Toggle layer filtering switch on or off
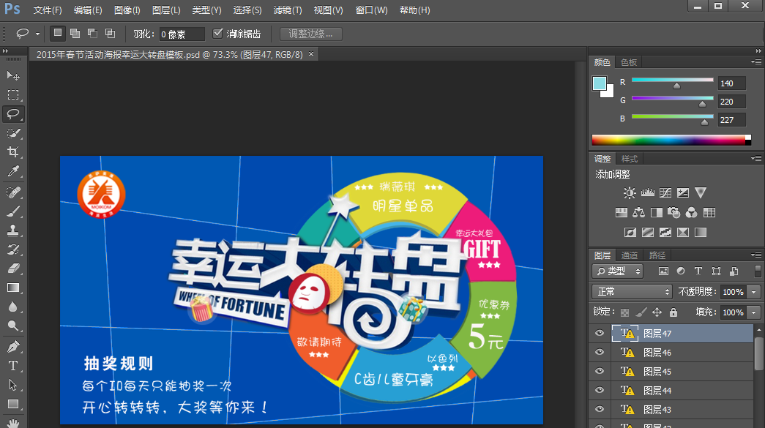The height and width of the screenshot is (428, 765). (x=757, y=271)
